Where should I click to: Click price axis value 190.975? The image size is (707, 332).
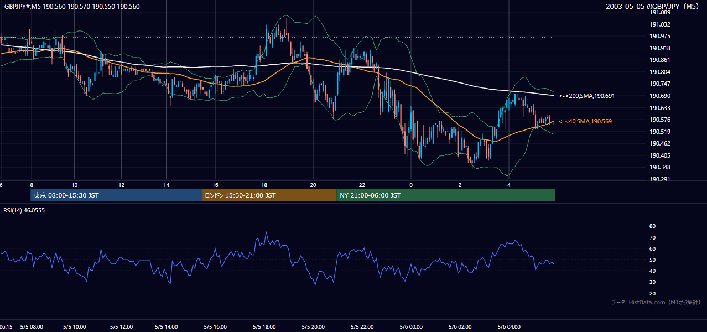[x=660, y=36]
